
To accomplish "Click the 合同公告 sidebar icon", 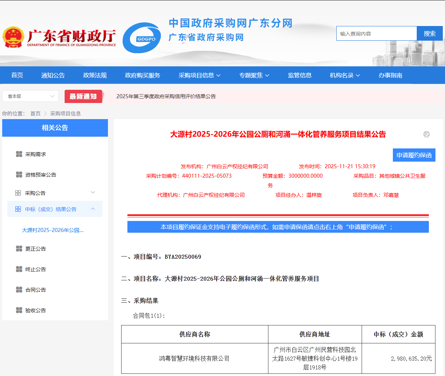I will [x=19, y=290].
